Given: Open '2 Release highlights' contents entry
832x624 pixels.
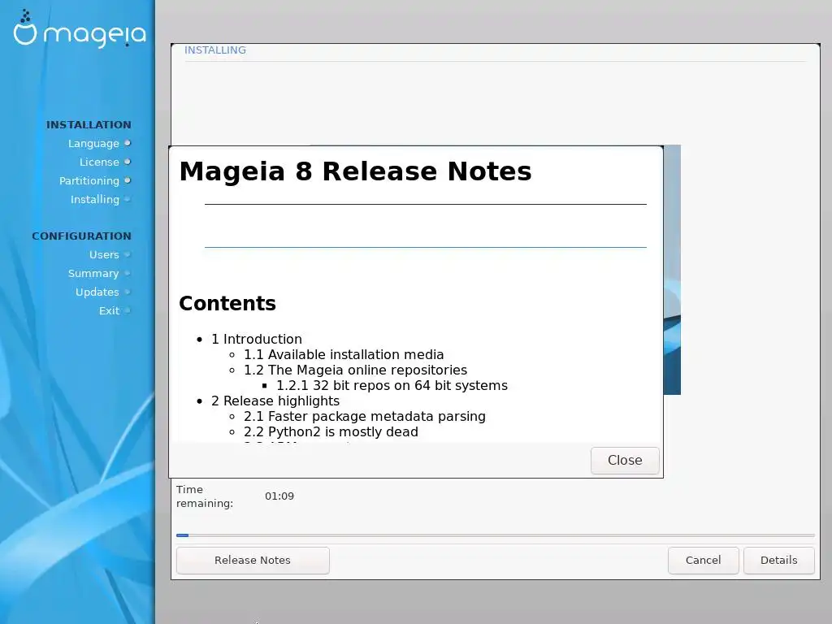Looking at the screenshot, I should 275,401.
